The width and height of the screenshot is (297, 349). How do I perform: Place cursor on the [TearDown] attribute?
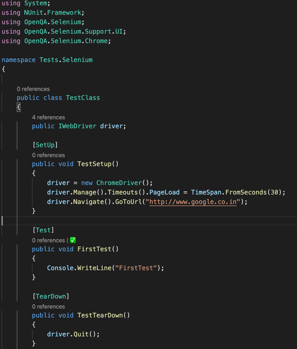[x=51, y=296]
